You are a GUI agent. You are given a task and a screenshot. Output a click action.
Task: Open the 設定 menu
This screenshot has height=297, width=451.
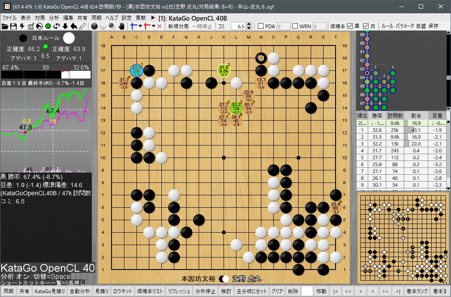click(127, 18)
